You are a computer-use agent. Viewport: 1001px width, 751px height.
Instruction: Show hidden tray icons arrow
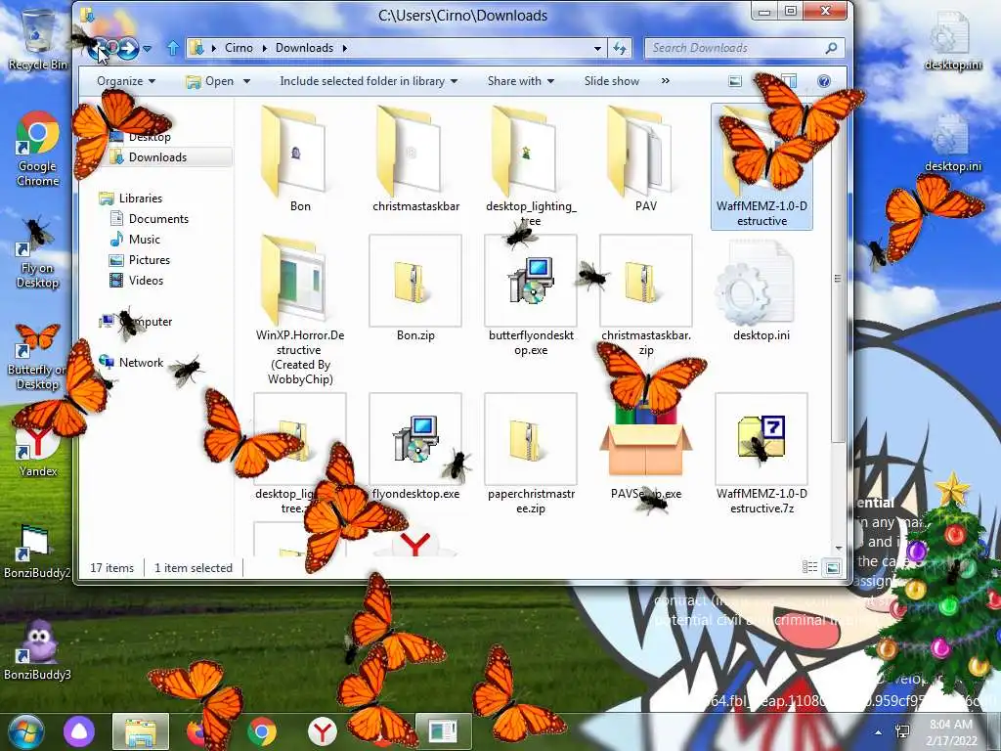tap(879, 732)
